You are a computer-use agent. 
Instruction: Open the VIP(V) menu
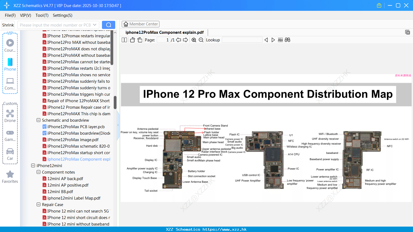(25, 15)
